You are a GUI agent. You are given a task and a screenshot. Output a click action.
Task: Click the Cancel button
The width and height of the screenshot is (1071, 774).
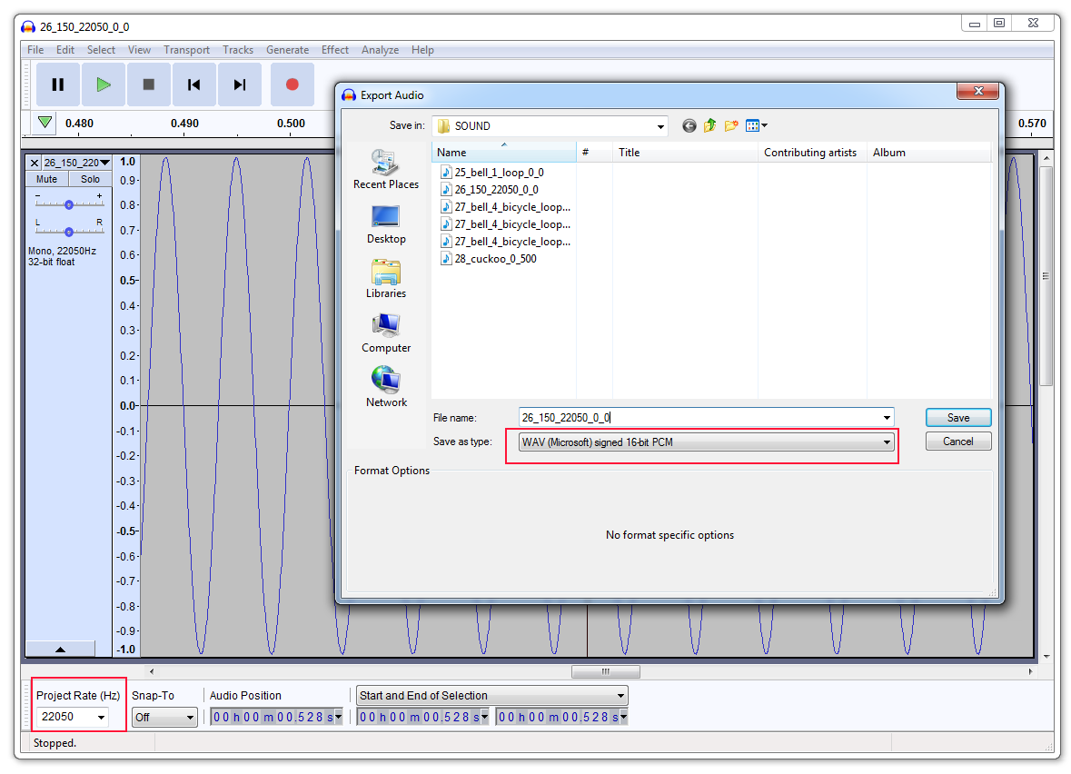click(958, 442)
